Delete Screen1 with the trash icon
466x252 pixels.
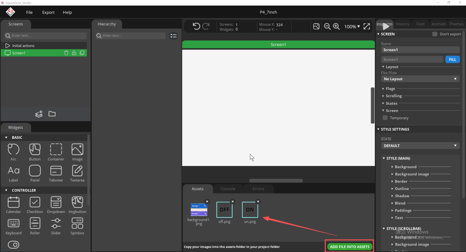[x=66, y=53]
